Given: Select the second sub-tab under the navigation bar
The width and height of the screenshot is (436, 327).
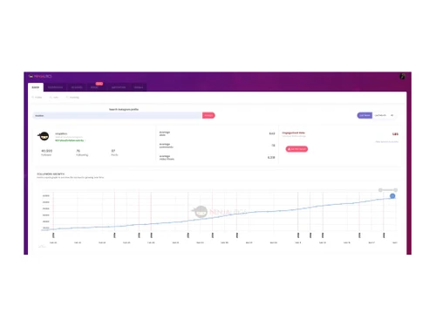Looking at the screenshot, I should (54, 98).
